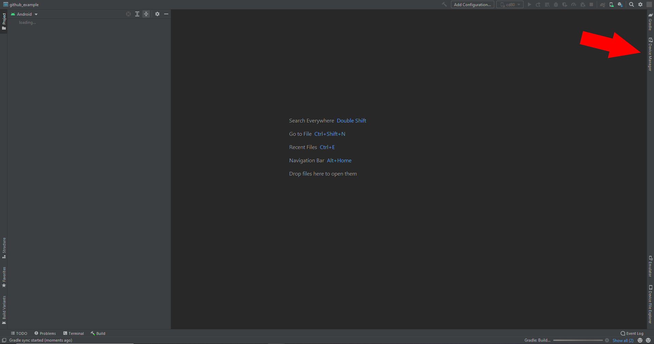The image size is (654, 344).
Task: Sync project with Gradle files
Action: tap(602, 4)
